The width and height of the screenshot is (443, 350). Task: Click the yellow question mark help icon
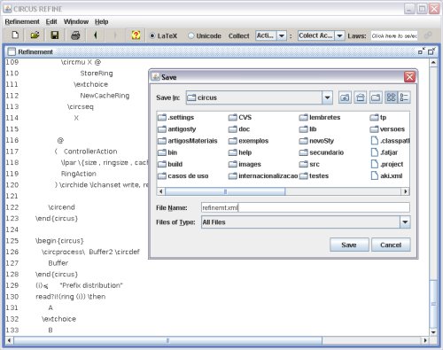coord(136,35)
